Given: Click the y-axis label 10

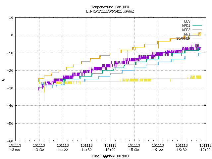Looking at the screenshot, I should pos(11,18).
